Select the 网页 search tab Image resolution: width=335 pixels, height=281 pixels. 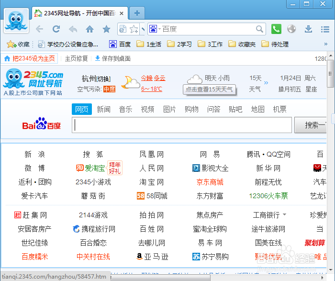[x=82, y=109]
